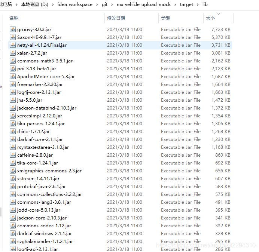Viewport: 259px width, 252px height.
Task: Go to idea_workspace folder in breadcrumb
Action: coord(75,4)
